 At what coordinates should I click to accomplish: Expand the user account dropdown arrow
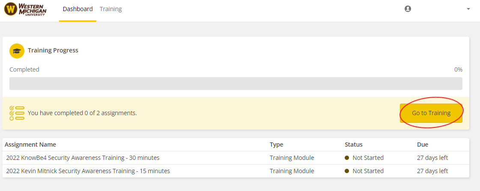(468, 9)
